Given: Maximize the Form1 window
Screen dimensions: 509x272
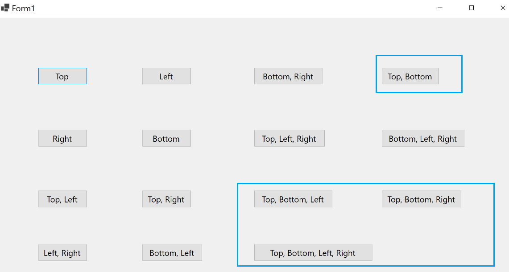Looking at the screenshot, I should pos(471,8).
